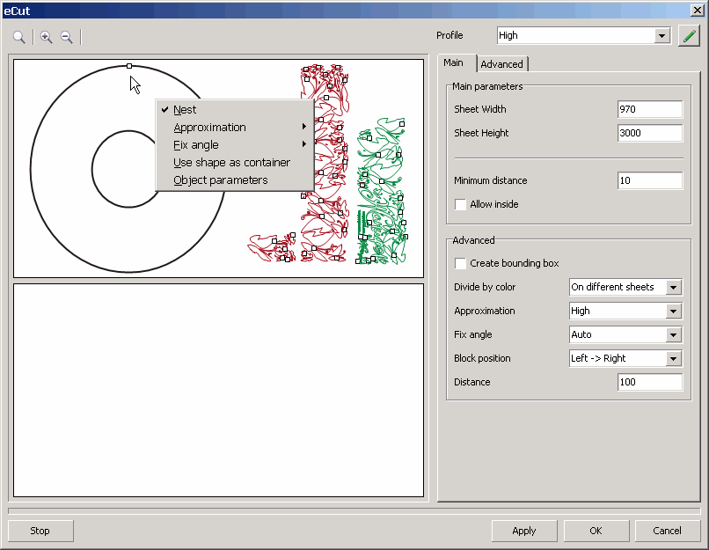Click the green pencil edit profile icon
Image resolution: width=709 pixels, height=550 pixels.
point(689,36)
